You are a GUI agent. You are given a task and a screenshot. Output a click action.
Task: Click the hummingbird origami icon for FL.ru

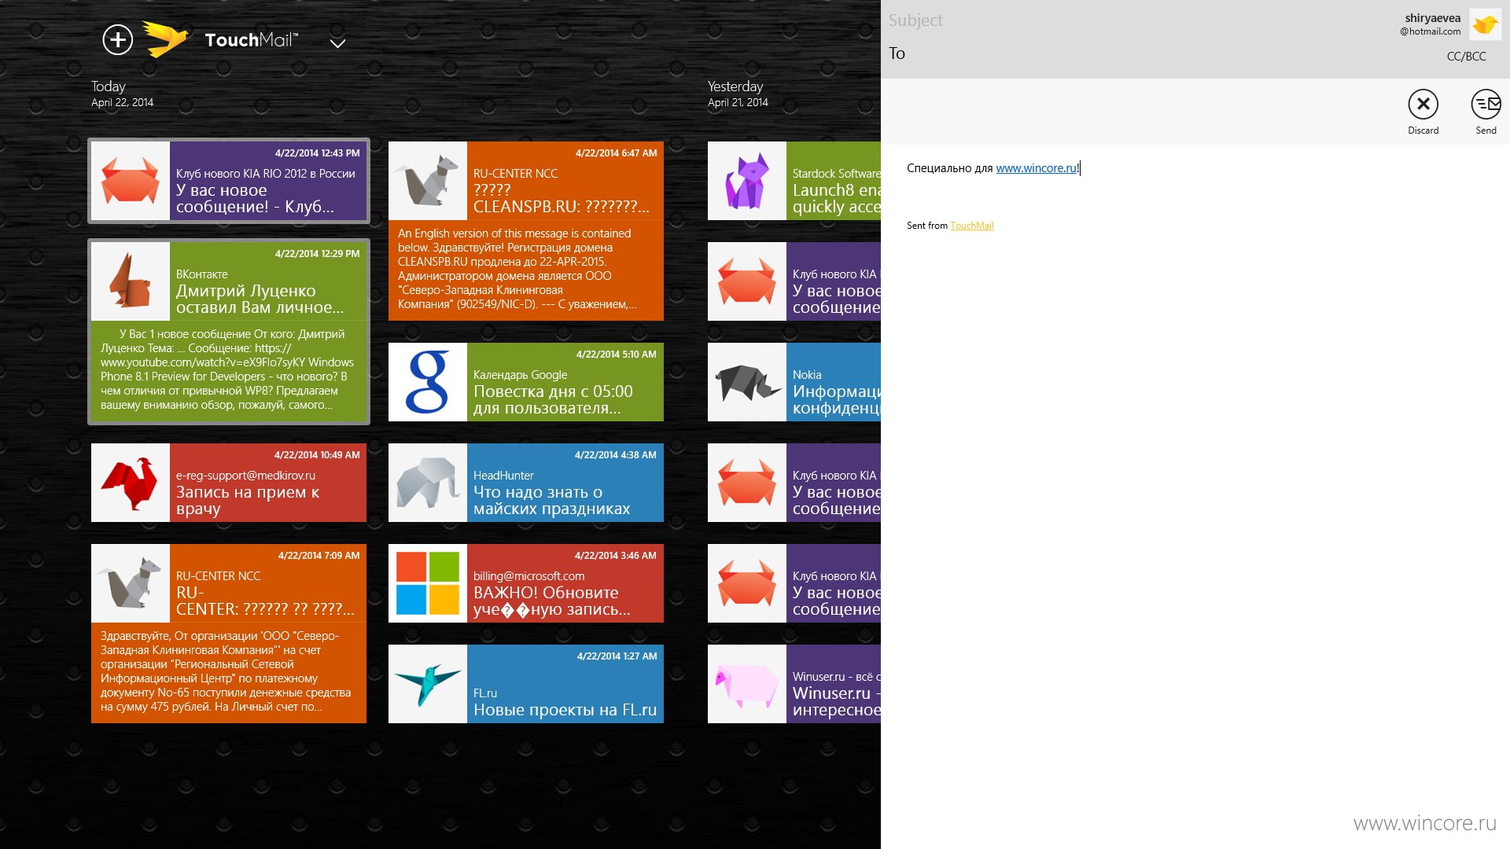pyautogui.click(x=428, y=684)
